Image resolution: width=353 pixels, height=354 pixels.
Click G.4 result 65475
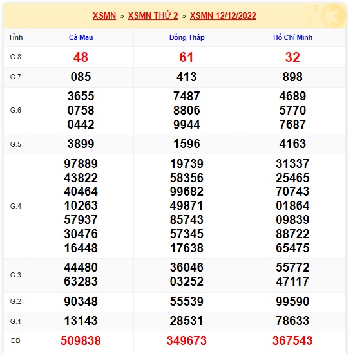292,248
